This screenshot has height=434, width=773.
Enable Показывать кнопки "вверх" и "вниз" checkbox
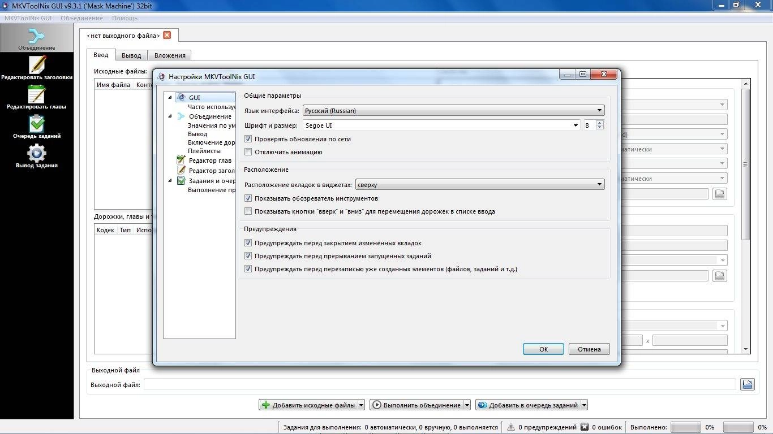coord(248,211)
